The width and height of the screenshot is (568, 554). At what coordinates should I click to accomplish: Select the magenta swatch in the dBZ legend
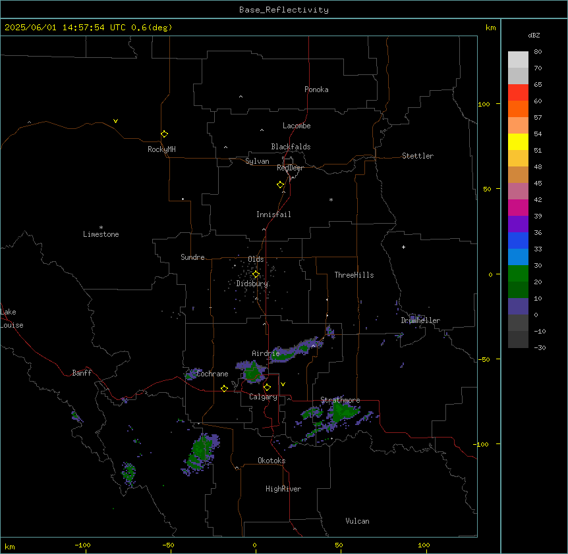point(518,207)
